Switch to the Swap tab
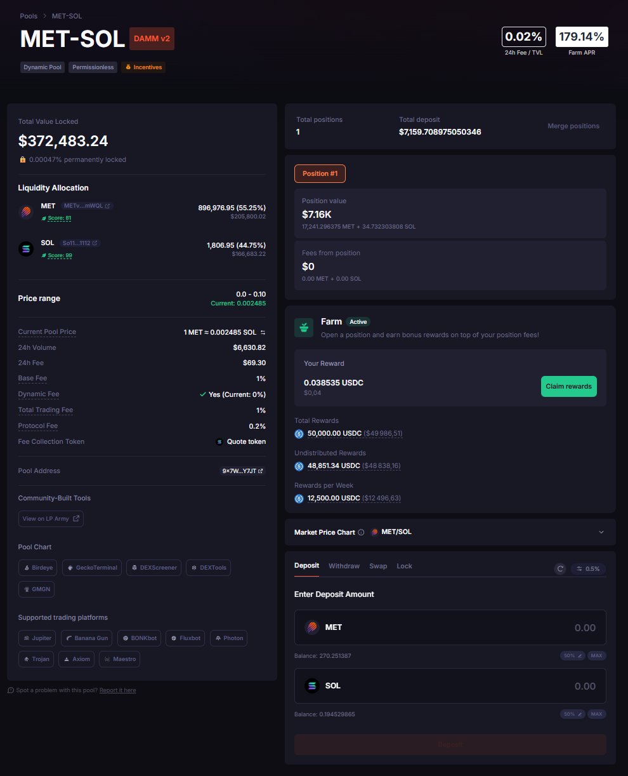Screen dimensions: 628x776 [378, 566]
